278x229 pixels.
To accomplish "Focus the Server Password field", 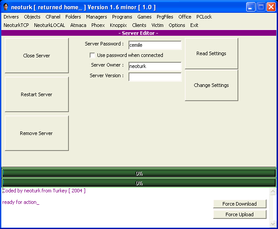I will coord(154,45).
